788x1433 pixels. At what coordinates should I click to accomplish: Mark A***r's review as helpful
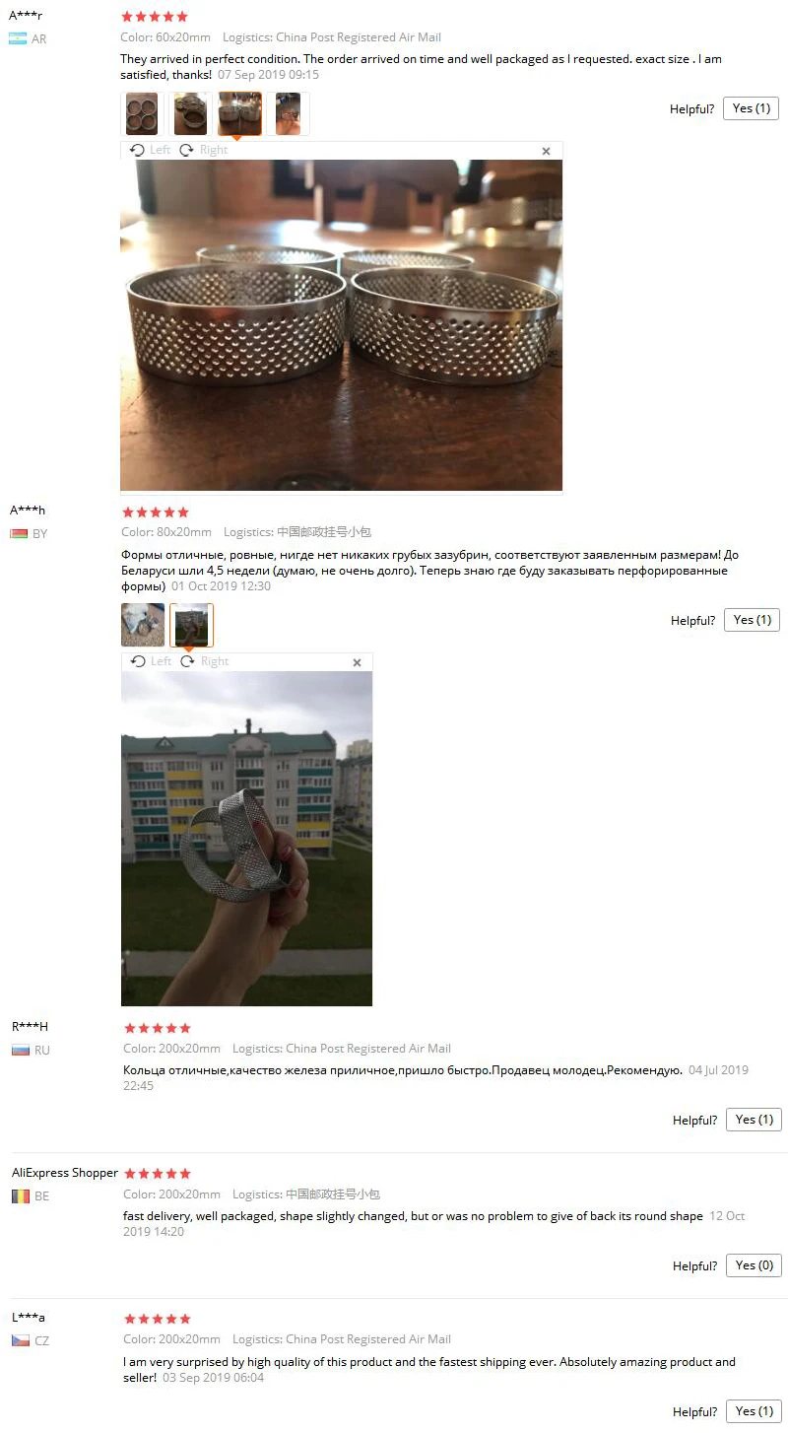tap(752, 108)
